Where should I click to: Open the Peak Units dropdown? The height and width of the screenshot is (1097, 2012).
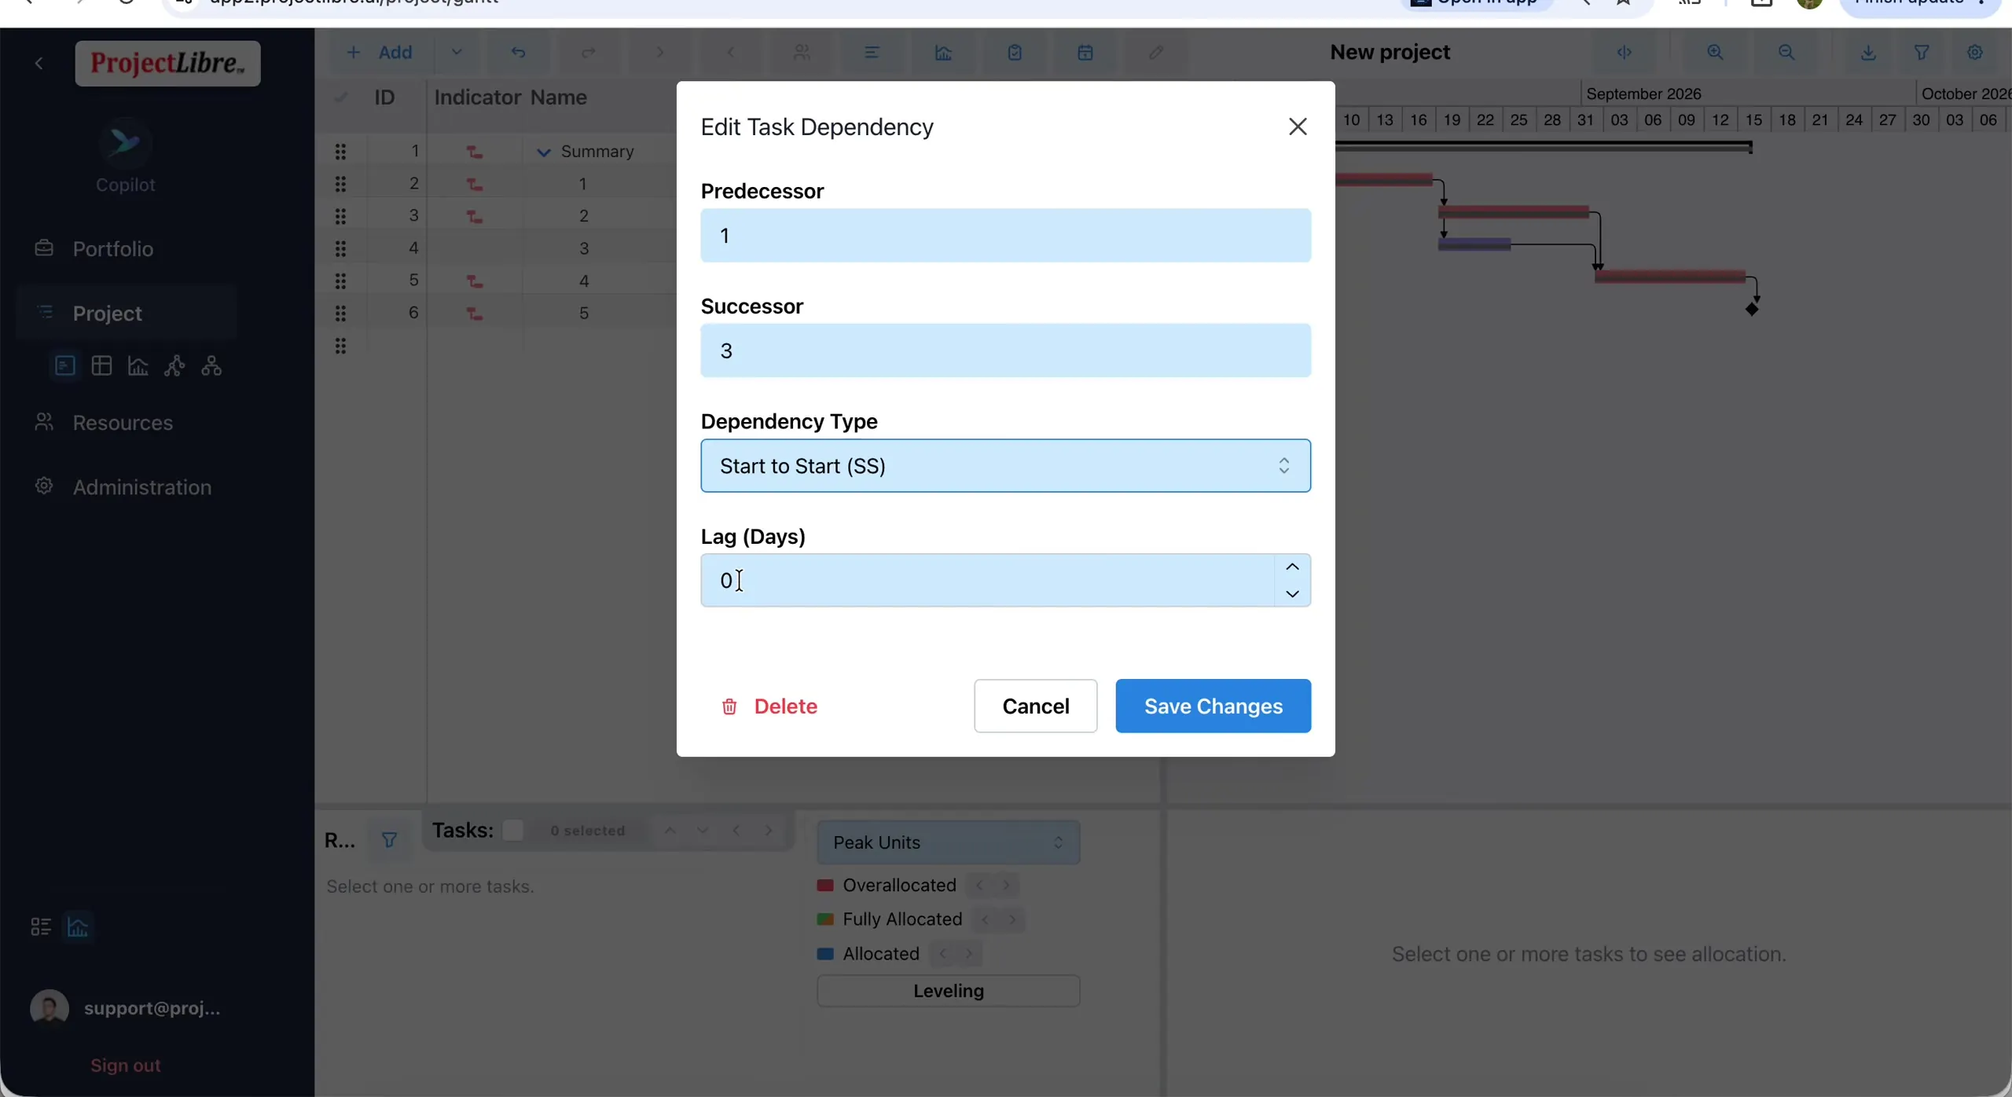tap(948, 842)
